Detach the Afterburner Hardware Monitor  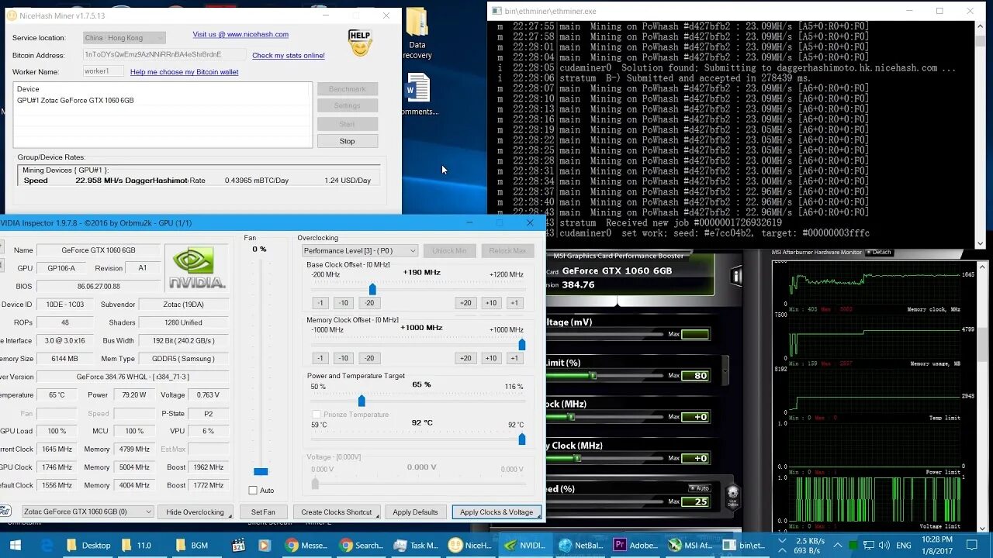(x=879, y=252)
